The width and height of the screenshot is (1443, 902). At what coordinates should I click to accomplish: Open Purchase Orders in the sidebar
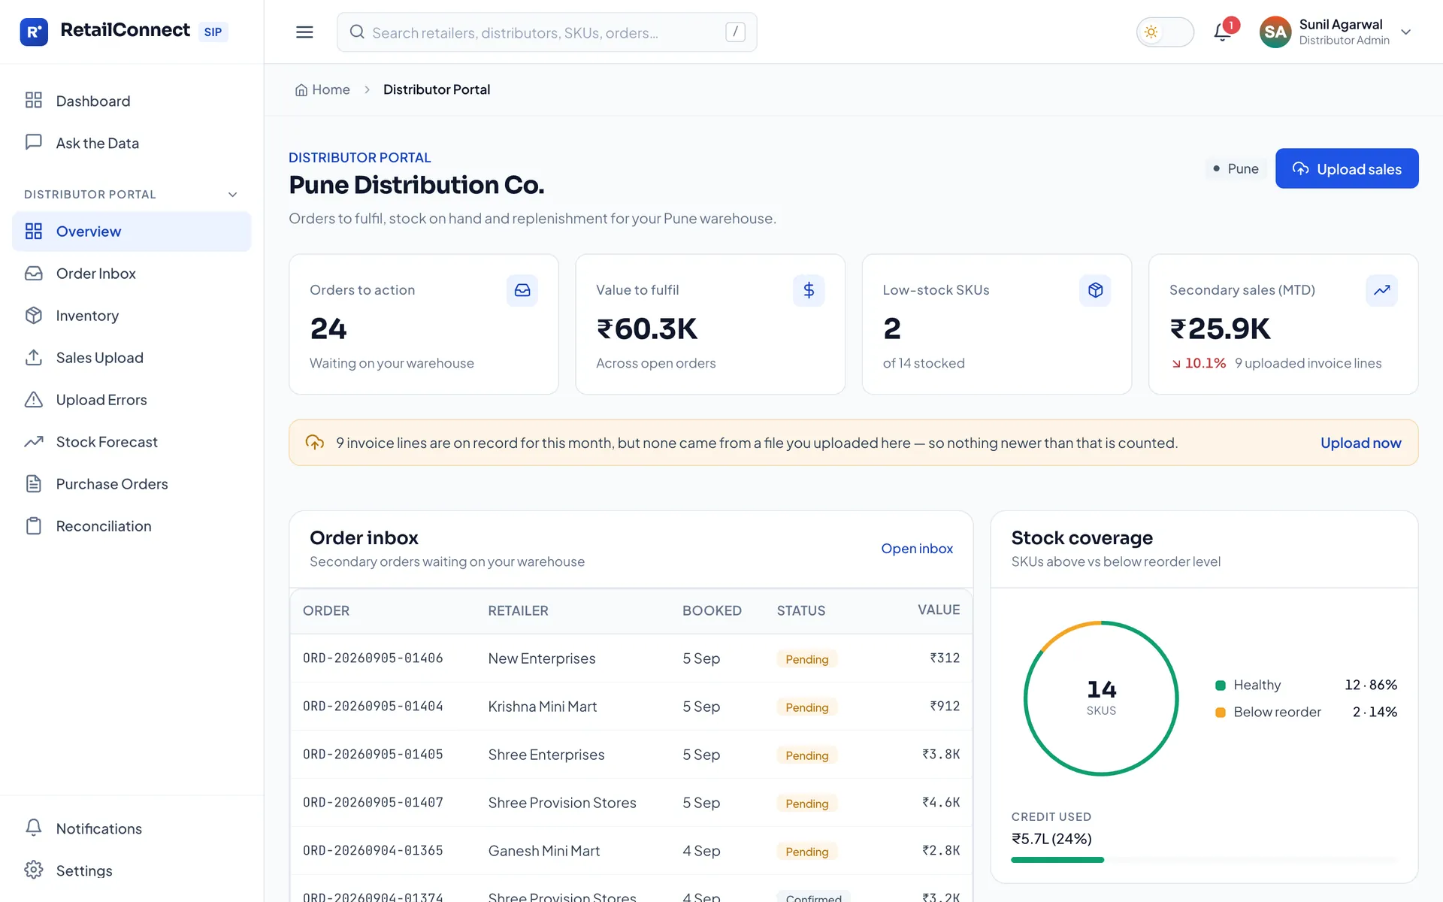pos(132,484)
